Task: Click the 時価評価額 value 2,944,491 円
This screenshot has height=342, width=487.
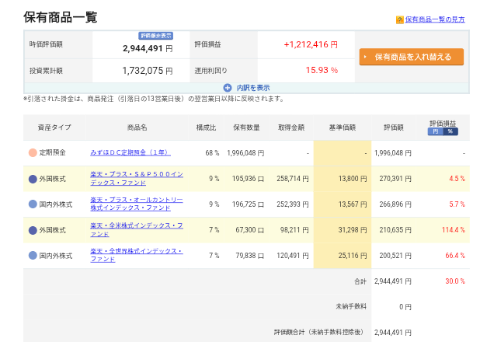Action: [148, 48]
